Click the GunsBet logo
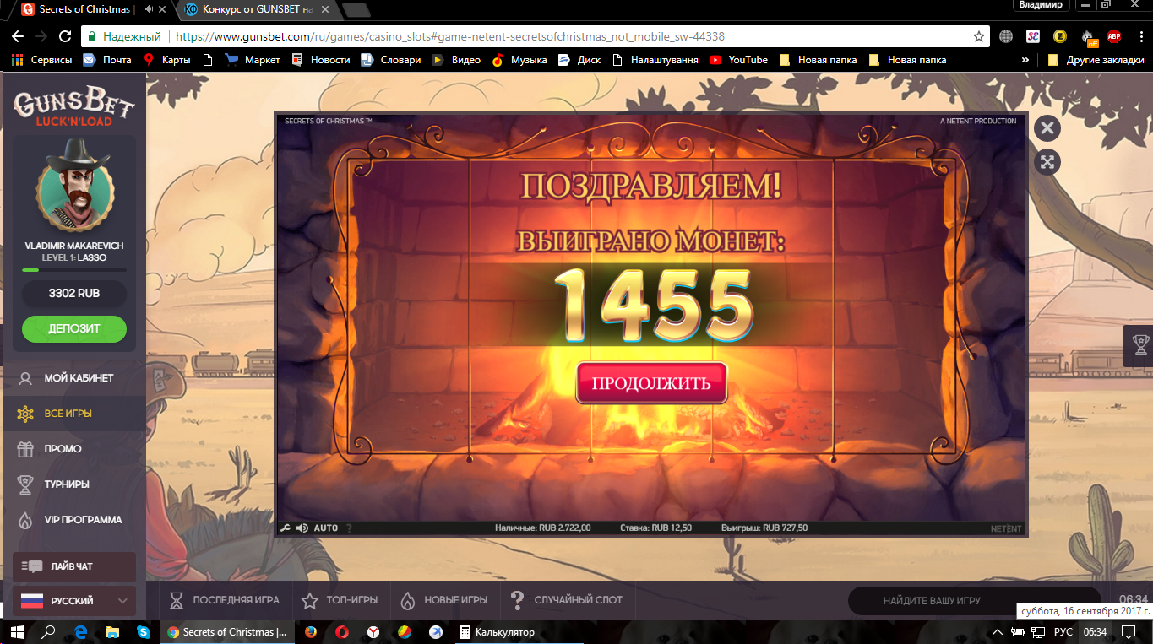This screenshot has height=644, width=1153. 74,107
